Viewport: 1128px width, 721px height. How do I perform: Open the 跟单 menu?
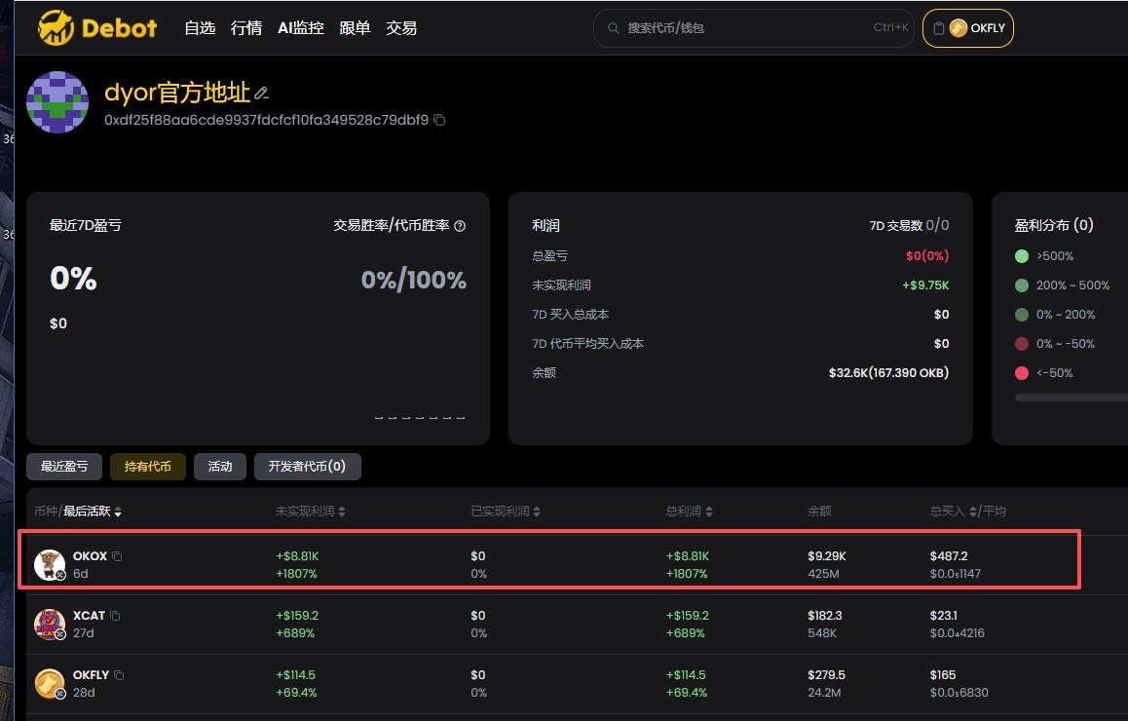point(355,28)
